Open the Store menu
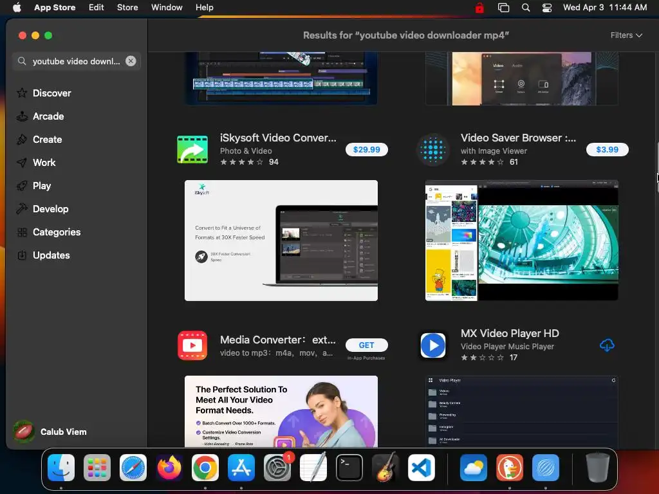Screen dimensions: 659x494 coord(127,7)
